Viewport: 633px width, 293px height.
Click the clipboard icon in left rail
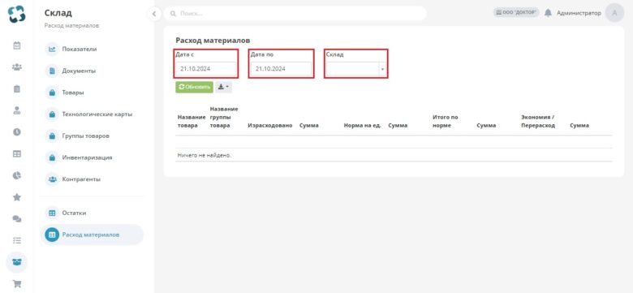click(x=16, y=88)
